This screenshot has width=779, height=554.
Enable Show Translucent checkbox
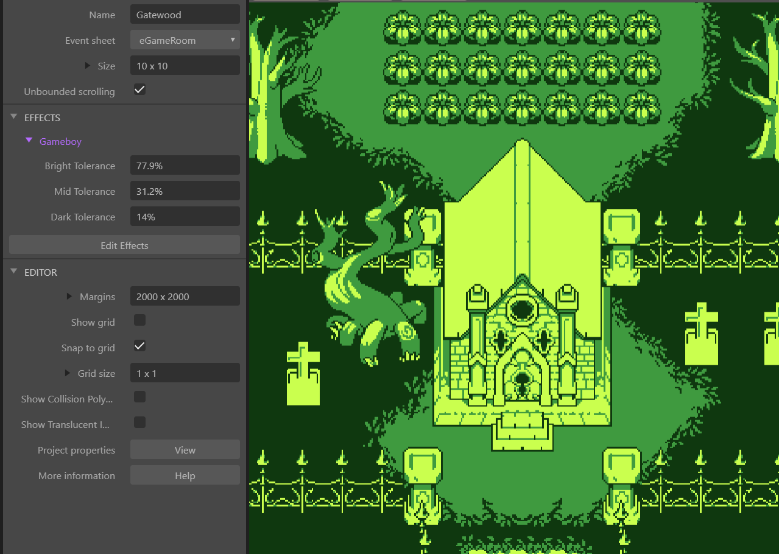(139, 423)
